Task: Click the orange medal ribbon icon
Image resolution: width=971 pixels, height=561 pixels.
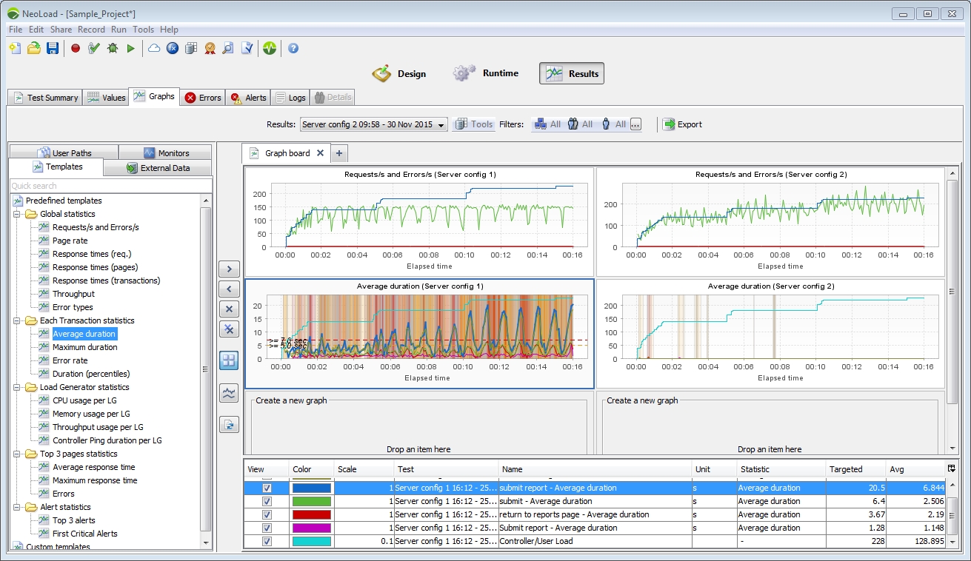Action: (x=210, y=48)
